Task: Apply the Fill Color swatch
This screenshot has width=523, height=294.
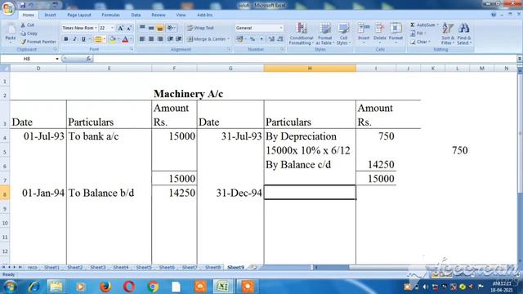Action: pos(113,39)
